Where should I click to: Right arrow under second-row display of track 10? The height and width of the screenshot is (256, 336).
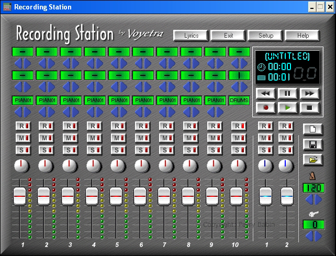coord(244,87)
